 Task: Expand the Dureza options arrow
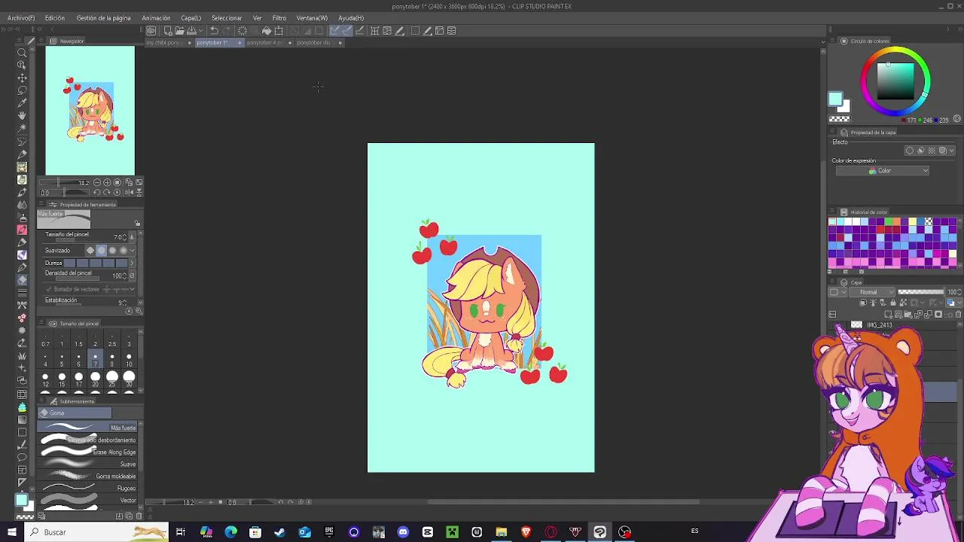pos(133,263)
